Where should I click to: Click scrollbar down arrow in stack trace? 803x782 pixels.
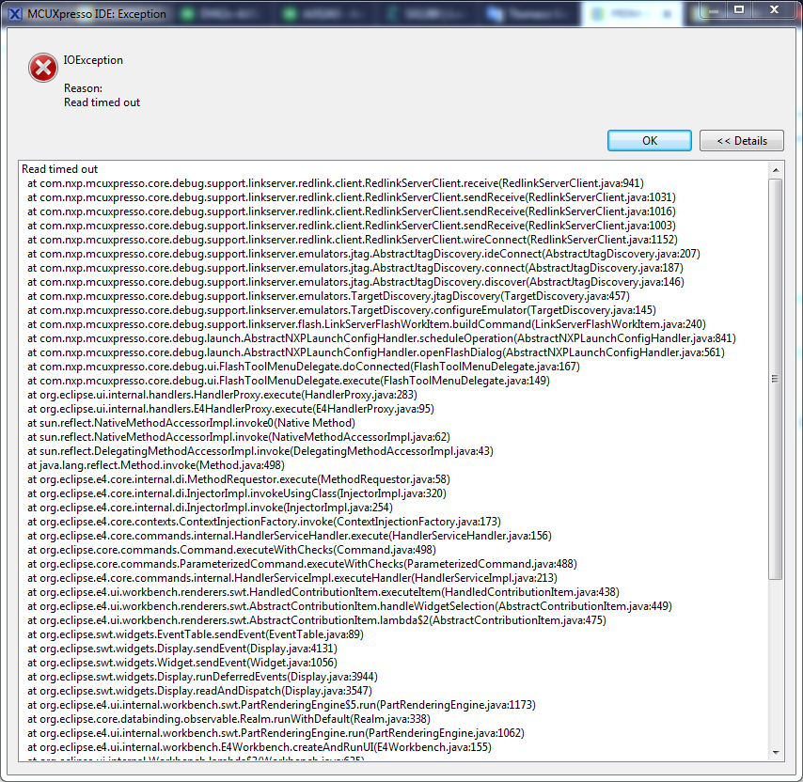pos(776,752)
